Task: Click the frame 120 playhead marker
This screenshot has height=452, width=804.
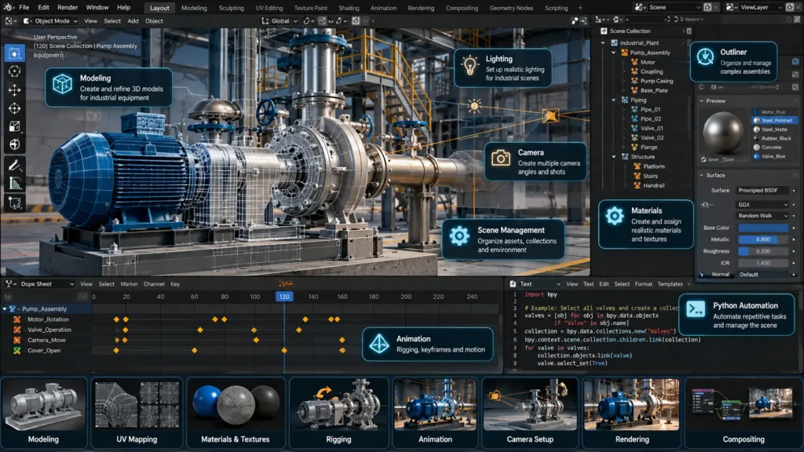Action: coord(284,297)
